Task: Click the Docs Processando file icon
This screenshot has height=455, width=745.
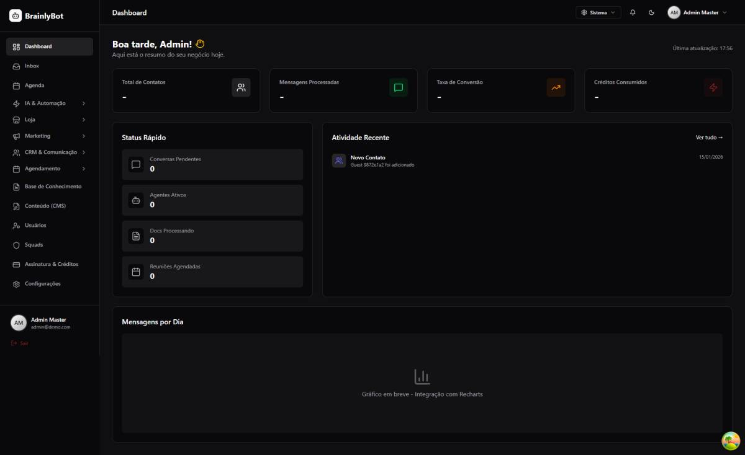Action: (136, 236)
